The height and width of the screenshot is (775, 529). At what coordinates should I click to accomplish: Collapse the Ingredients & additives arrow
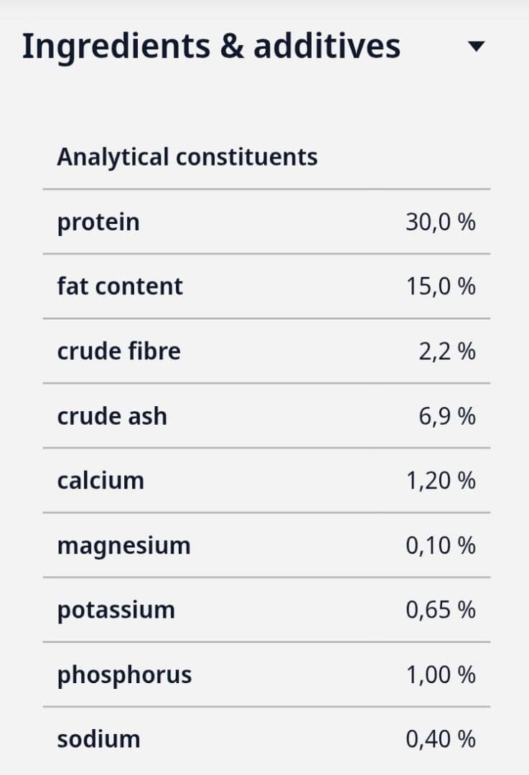[476, 47]
